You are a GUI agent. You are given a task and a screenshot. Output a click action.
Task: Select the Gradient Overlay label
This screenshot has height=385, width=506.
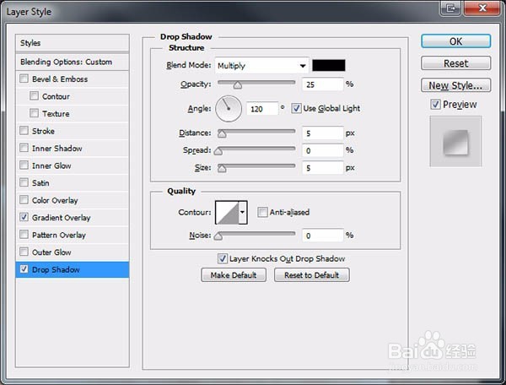pos(61,218)
